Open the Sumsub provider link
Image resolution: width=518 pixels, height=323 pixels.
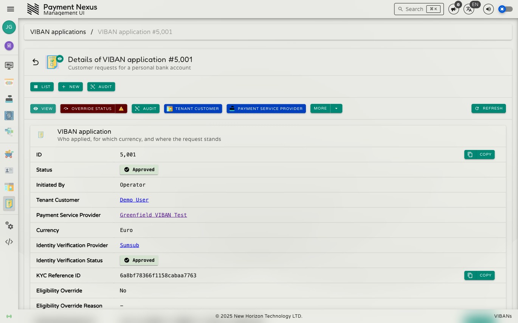pyautogui.click(x=129, y=245)
